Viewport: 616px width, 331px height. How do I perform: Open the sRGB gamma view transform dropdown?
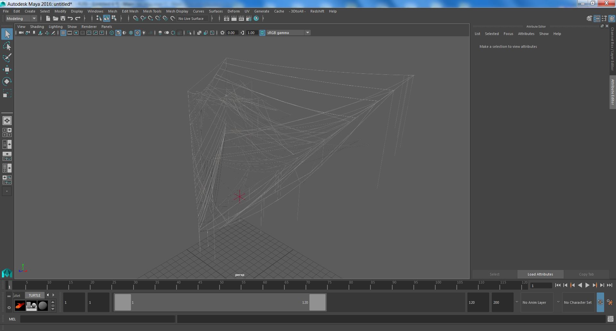288,33
